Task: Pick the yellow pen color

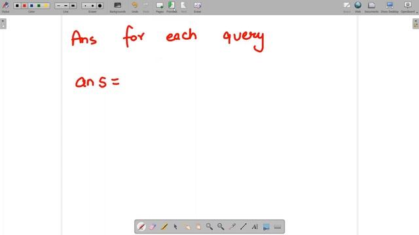Action: (x=46, y=6)
